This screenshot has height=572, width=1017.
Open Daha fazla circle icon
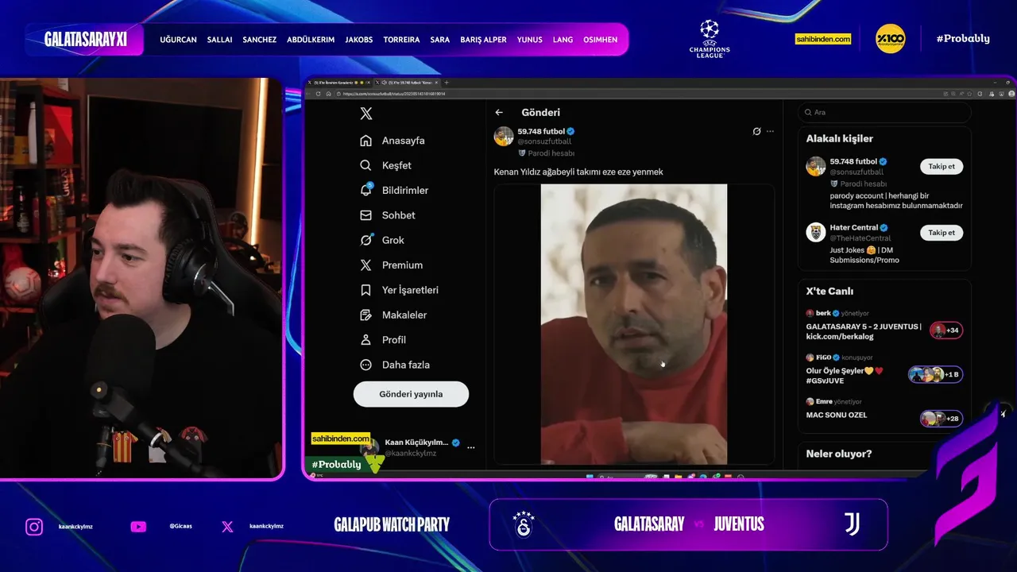365,365
